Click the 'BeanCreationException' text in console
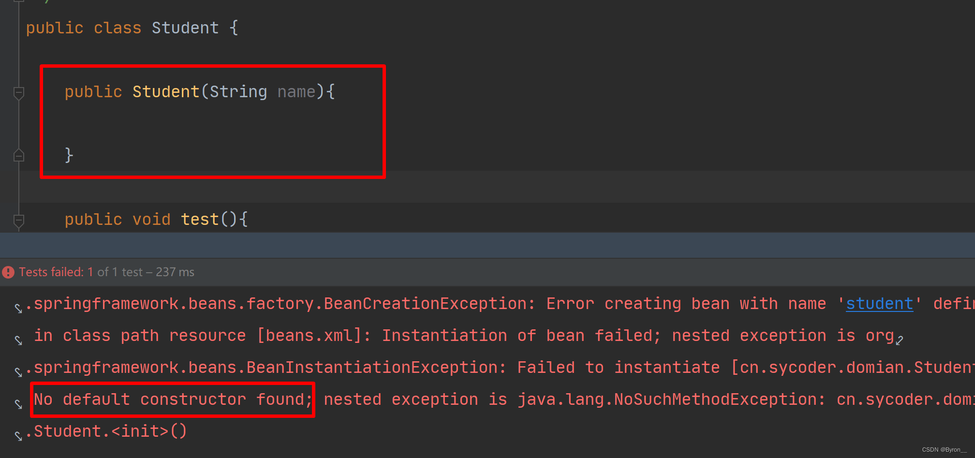Viewport: 975px width, 458px height. 425,304
